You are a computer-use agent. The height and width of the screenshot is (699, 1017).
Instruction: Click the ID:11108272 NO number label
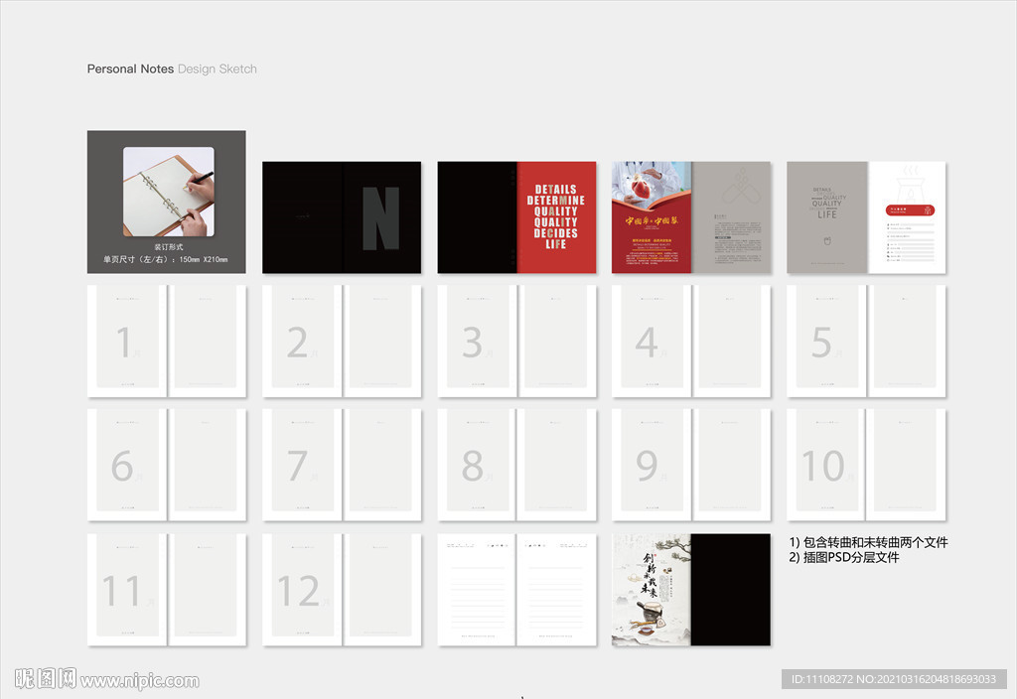[x=894, y=679]
